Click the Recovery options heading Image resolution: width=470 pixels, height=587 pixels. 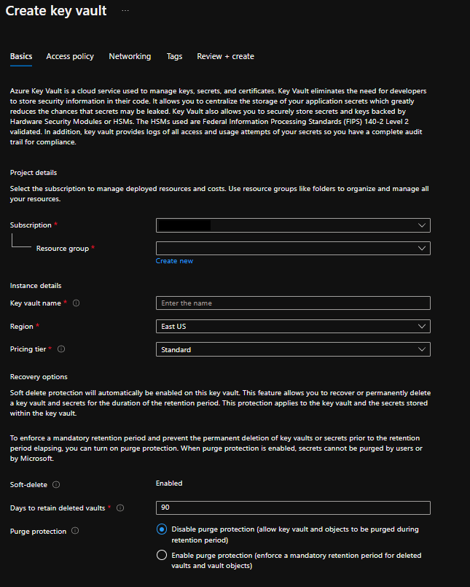click(x=39, y=376)
